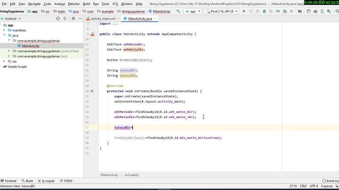The image size is (339, 190).
Task: Click the 'stringuygulamas' breadcrumb
Action: pos(133,12)
